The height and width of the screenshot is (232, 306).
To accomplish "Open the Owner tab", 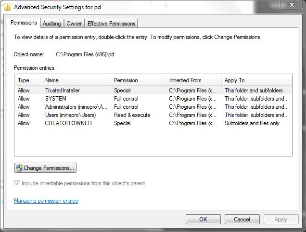I will (74, 24).
